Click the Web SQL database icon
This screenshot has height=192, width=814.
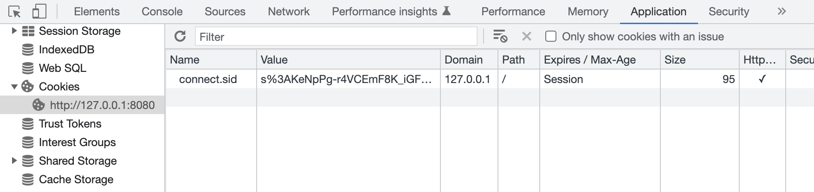[28, 68]
